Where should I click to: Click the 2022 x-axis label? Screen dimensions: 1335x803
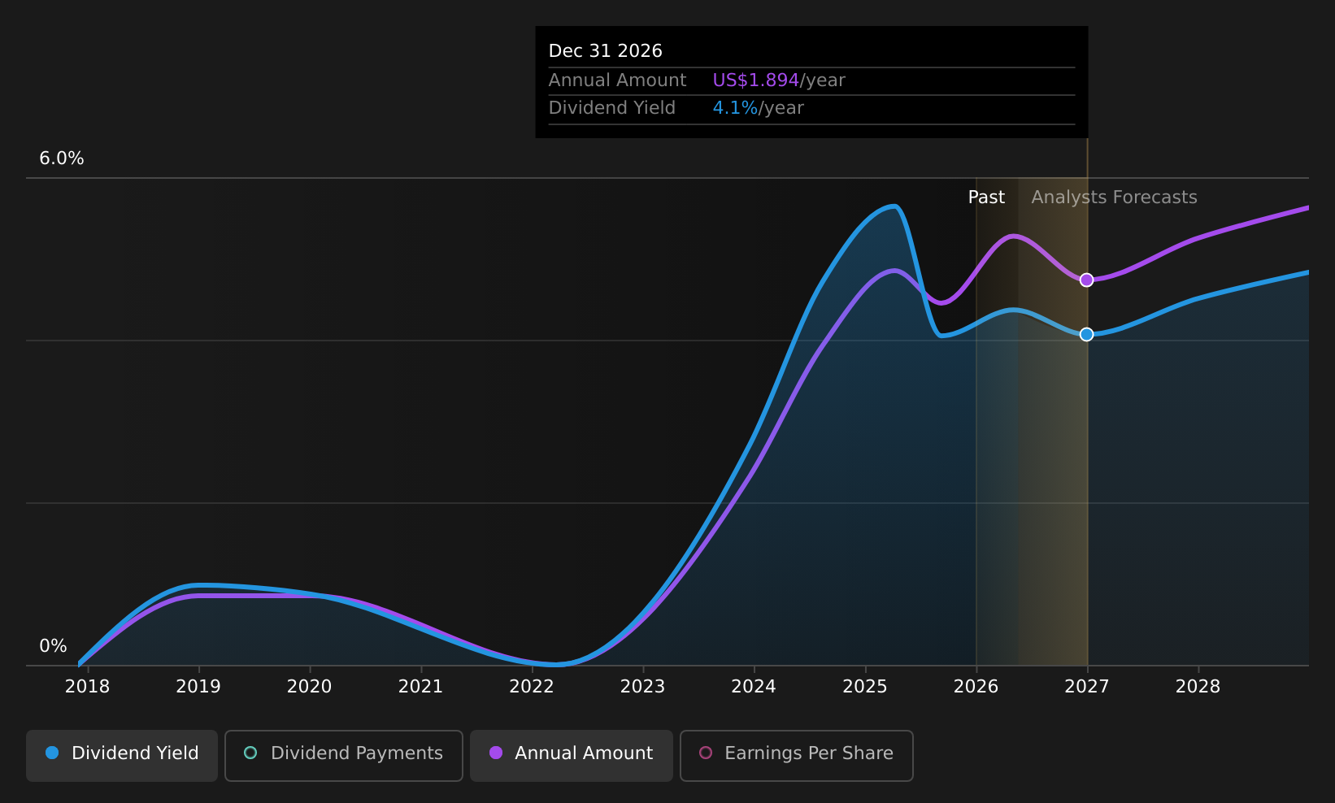coord(532,687)
